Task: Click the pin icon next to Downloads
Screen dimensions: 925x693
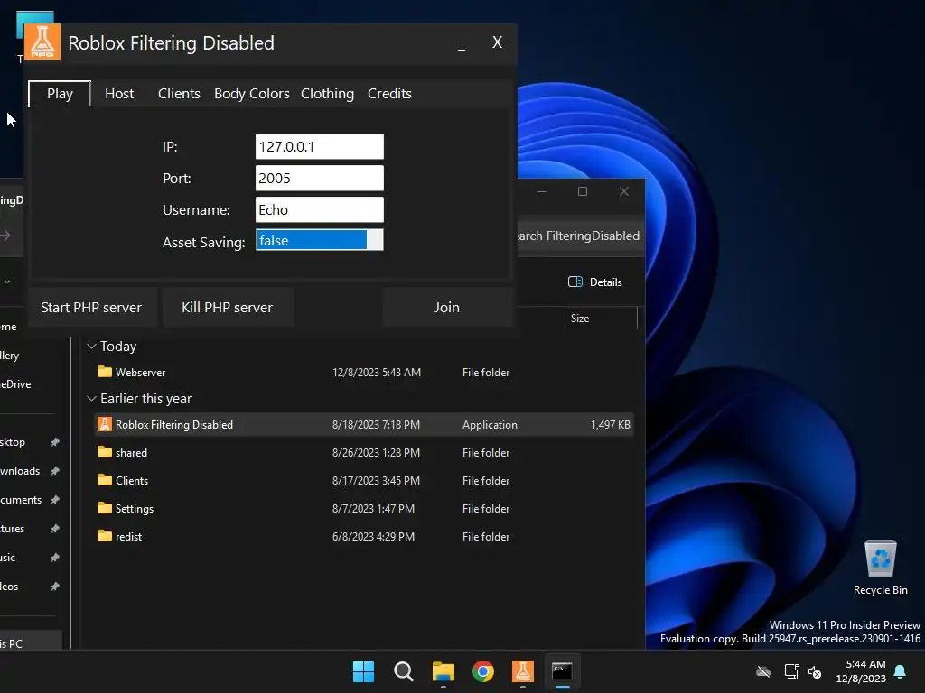Action: 55,471
